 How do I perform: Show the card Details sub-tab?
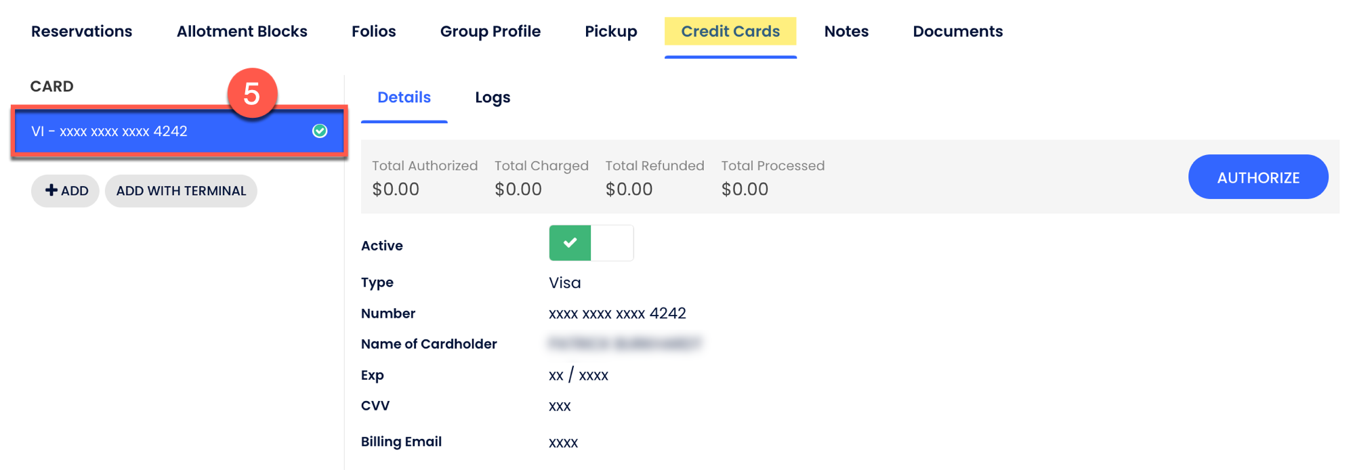[404, 98]
